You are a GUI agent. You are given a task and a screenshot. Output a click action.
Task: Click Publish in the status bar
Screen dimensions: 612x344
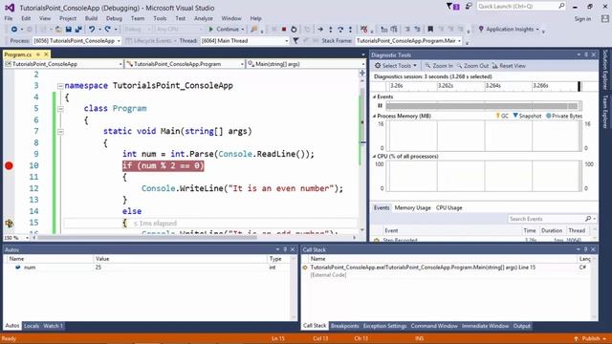590,338
